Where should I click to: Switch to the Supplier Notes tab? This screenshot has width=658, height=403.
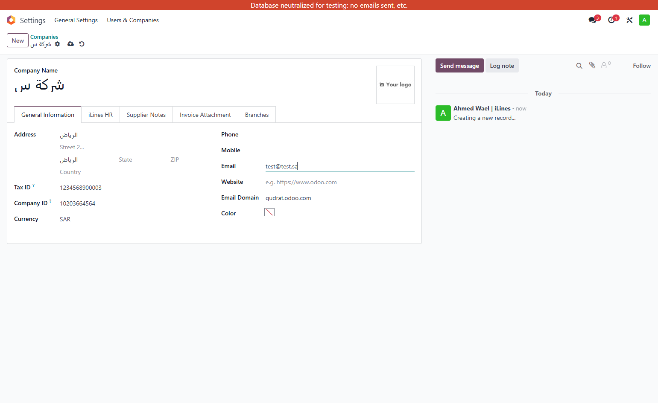click(x=146, y=115)
